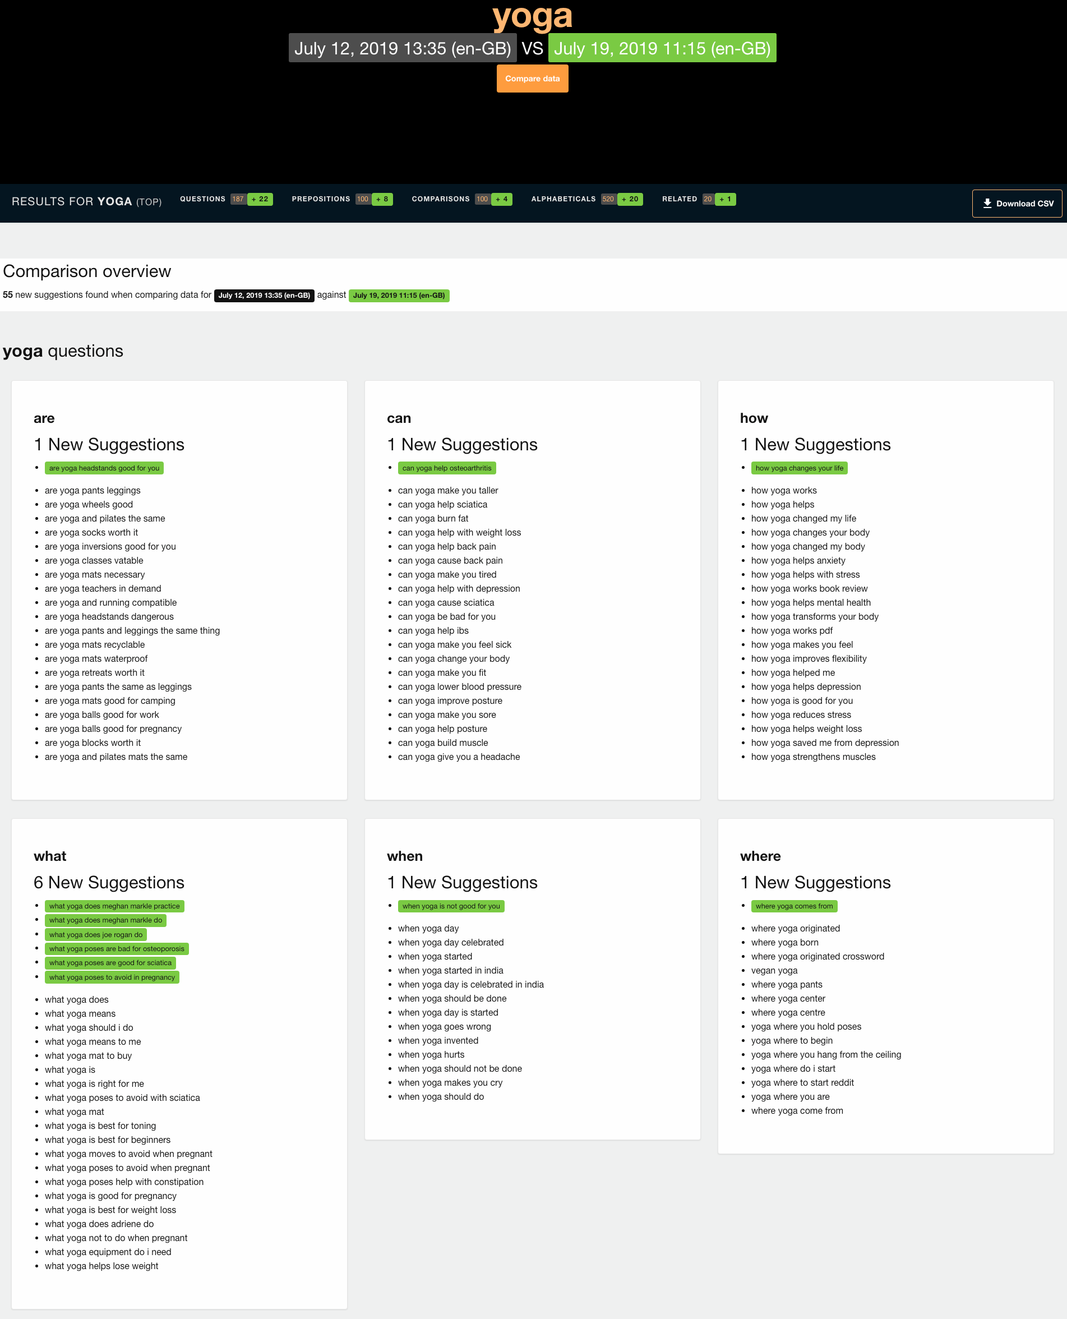Viewport: 1067px width, 1319px height.
Task: Open the ALPHABETICALS results section
Action: click(x=563, y=199)
